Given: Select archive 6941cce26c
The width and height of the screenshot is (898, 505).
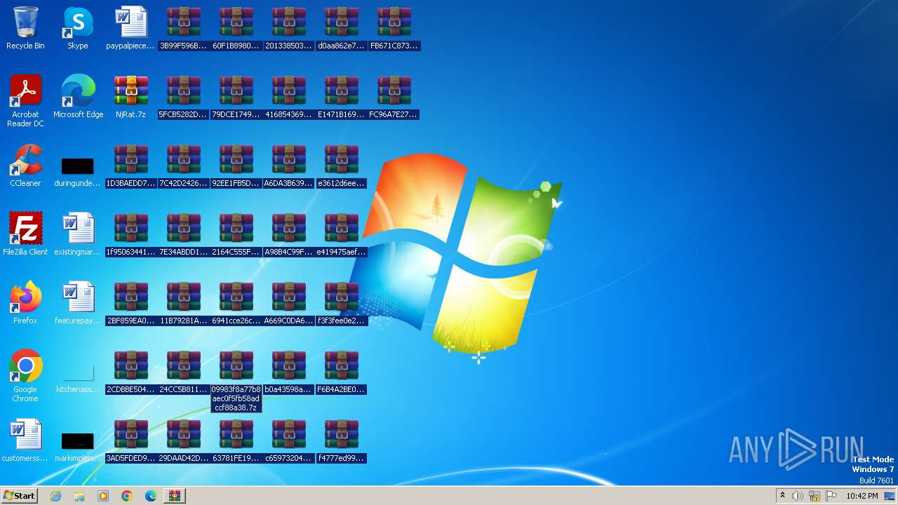Looking at the screenshot, I should click(236, 304).
